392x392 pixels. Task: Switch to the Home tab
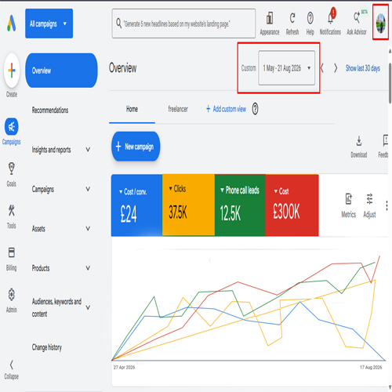(x=132, y=109)
